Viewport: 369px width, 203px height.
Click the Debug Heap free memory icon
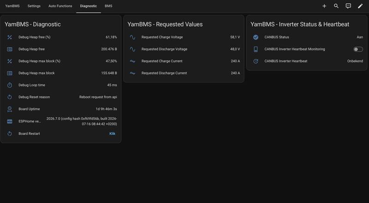coord(10,49)
